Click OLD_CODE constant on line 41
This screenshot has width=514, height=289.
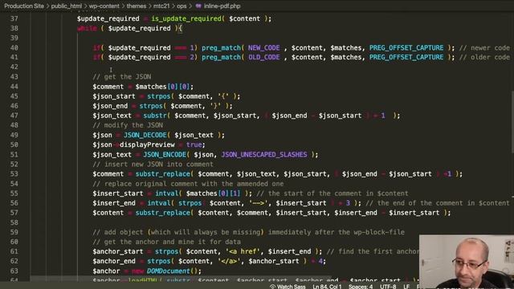coord(264,57)
